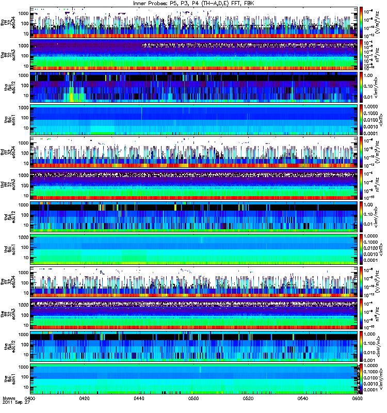Select the the fff 32 scm3 spectrogram panel
The height and width of the screenshot is (413, 387).
(194, 314)
